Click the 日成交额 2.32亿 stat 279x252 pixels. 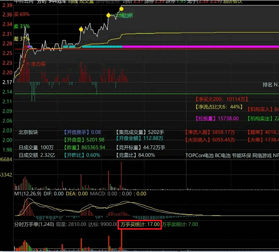coord(37,155)
